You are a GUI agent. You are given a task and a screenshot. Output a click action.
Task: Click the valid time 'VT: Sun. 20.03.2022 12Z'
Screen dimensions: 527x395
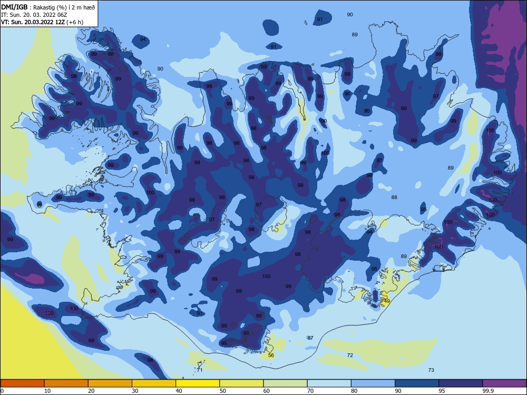coord(33,22)
